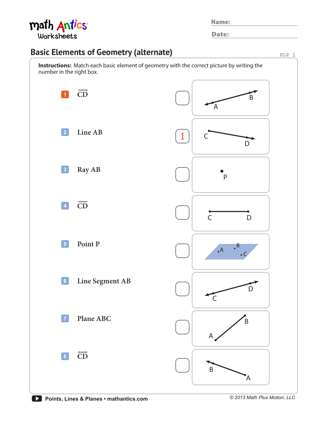327x423 pixels.
Task: Click the blue number 3 badge
Action: click(65, 170)
